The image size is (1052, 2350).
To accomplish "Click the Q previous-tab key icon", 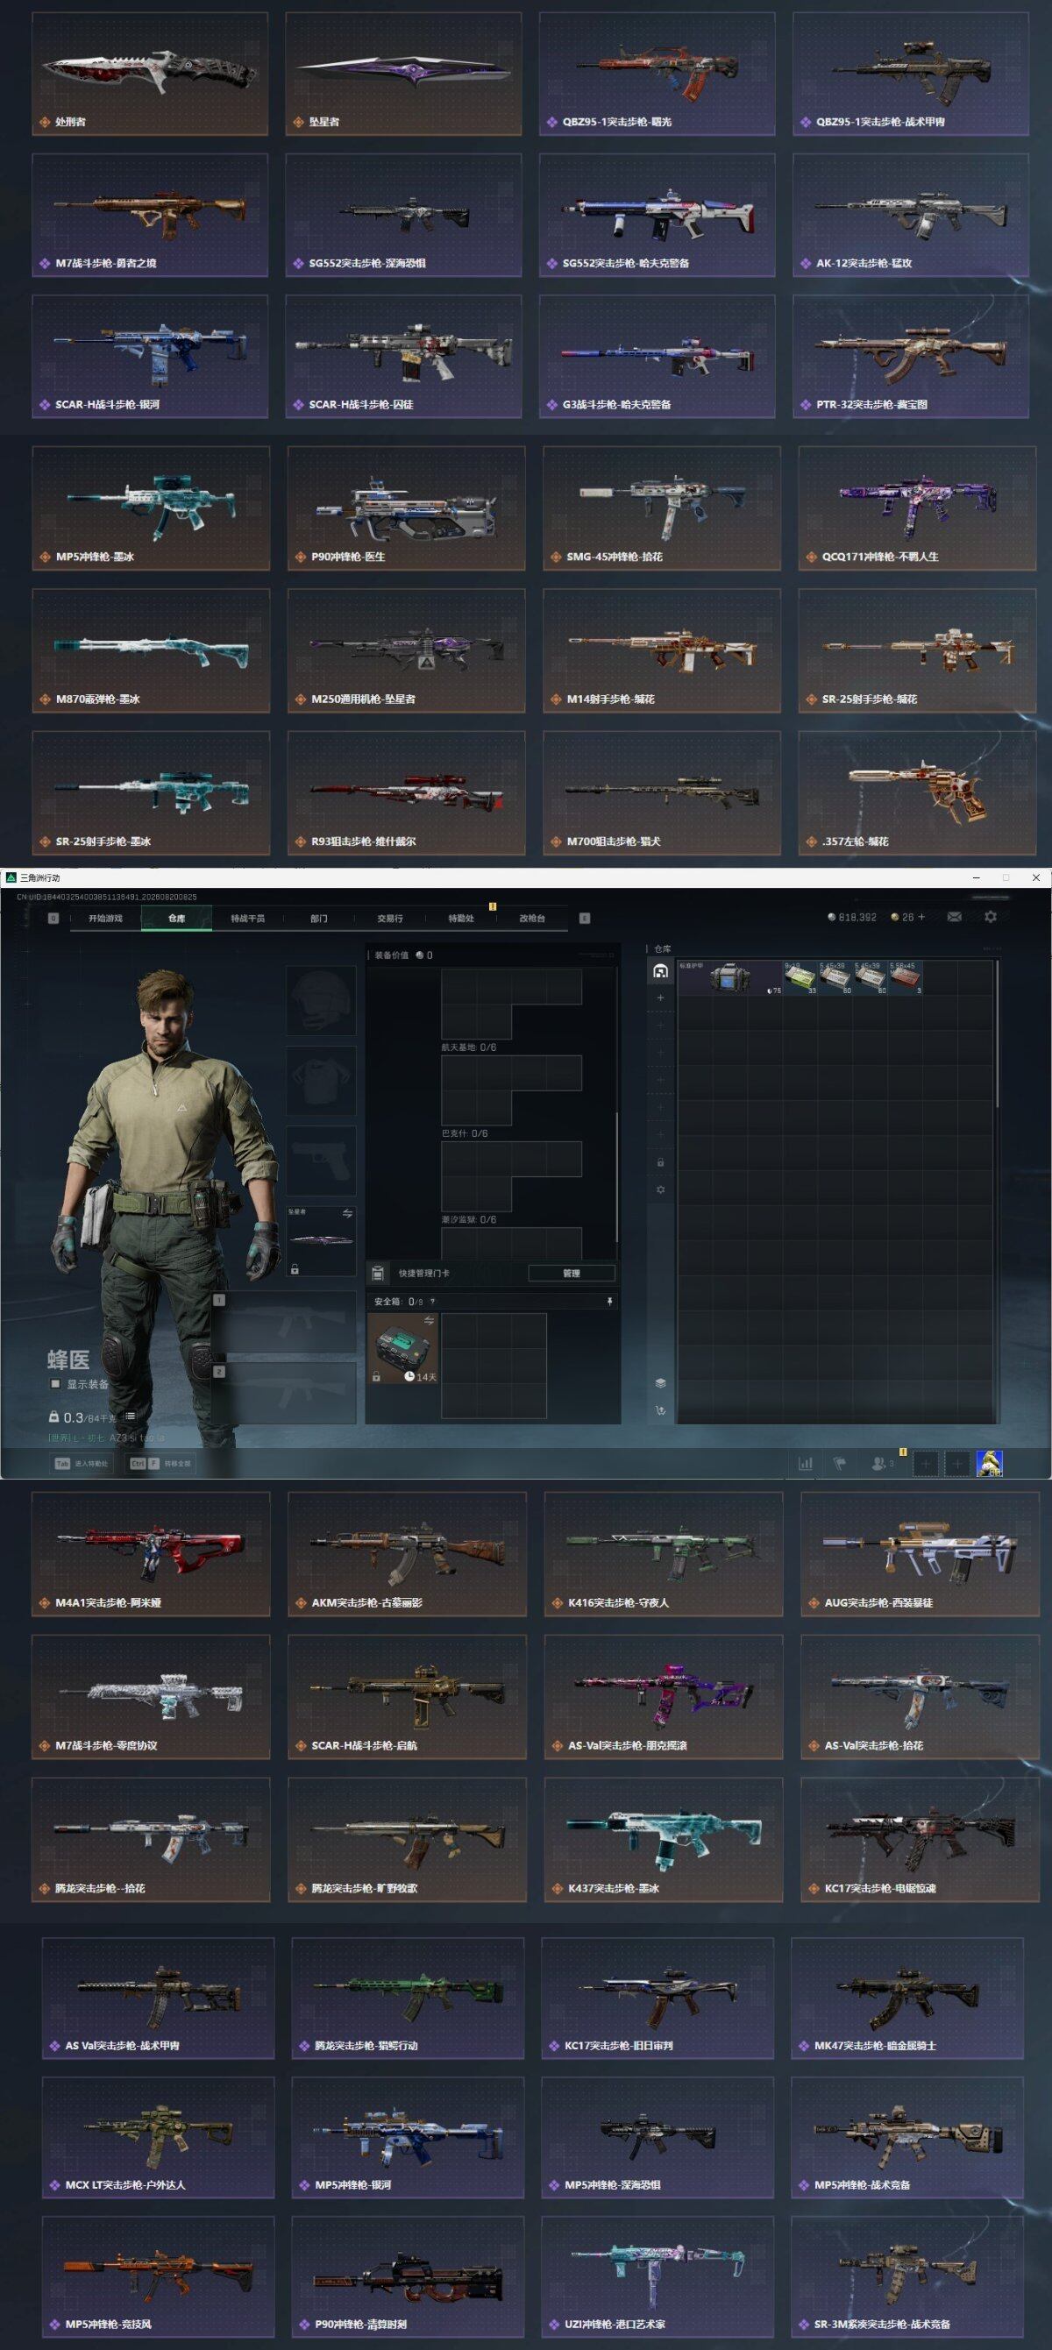I will [x=53, y=919].
